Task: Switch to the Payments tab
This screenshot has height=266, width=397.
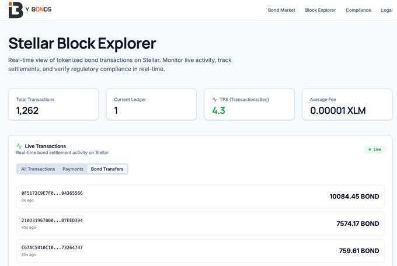Action: click(x=73, y=169)
